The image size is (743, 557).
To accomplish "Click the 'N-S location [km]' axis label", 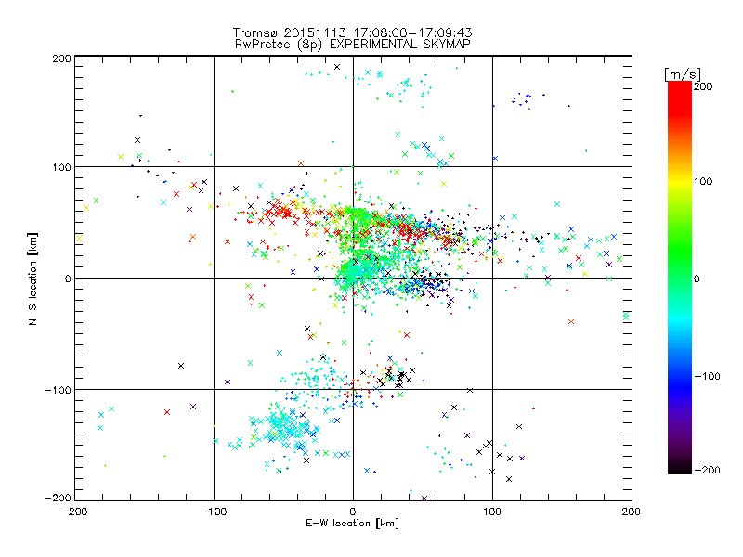I will (33, 279).
